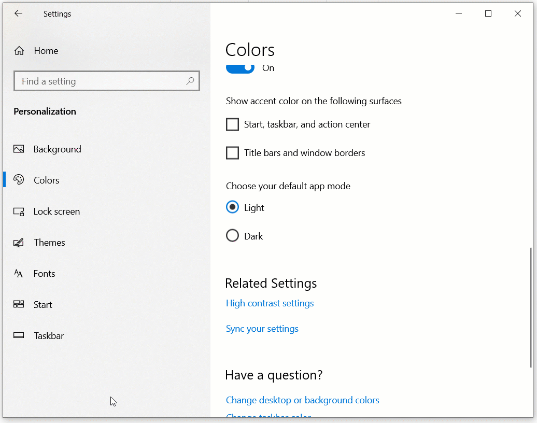Enable Start, taskbar, and action center checkbox
The width and height of the screenshot is (537, 423).
[233, 124]
